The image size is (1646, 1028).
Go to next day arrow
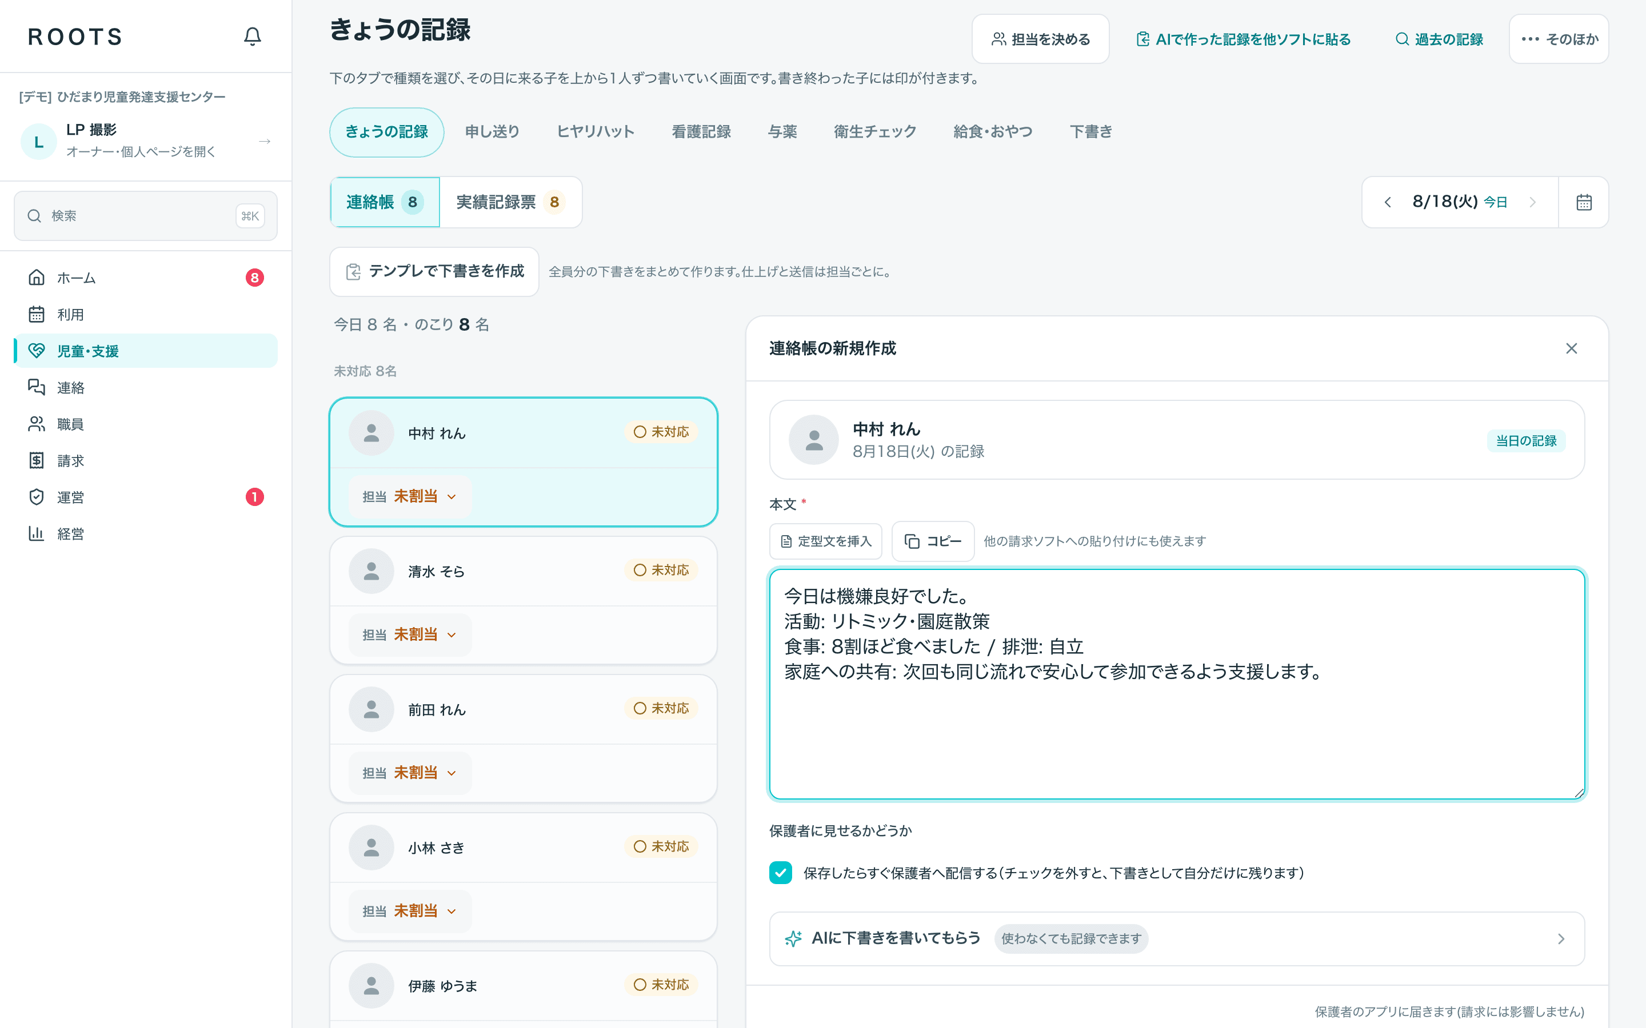1532,202
